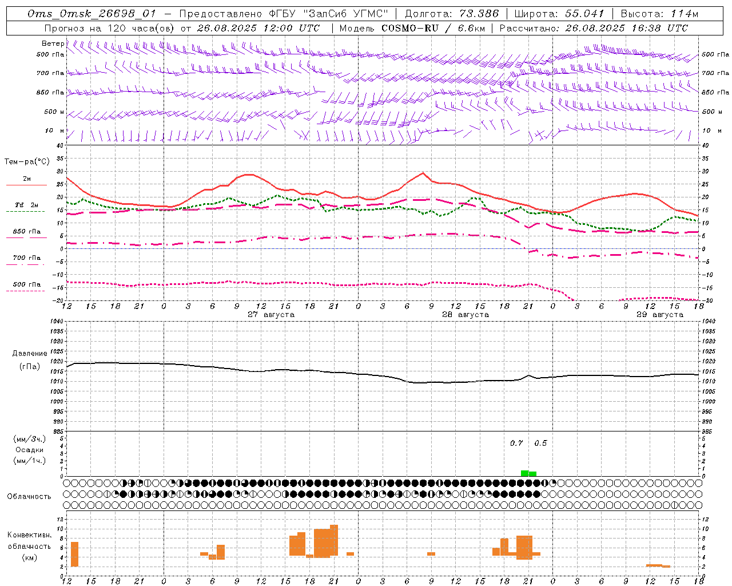Click the "(мм/1ч.)" precipitation unit label

point(29,461)
